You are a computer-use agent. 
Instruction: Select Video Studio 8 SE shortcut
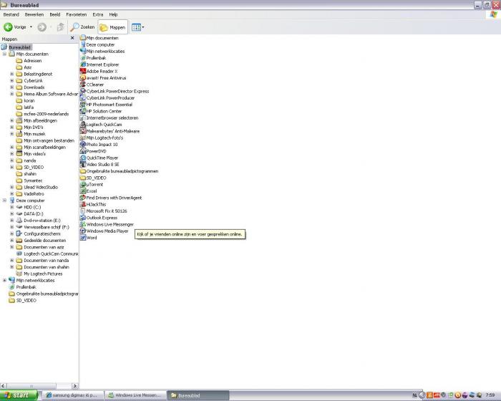point(99,165)
